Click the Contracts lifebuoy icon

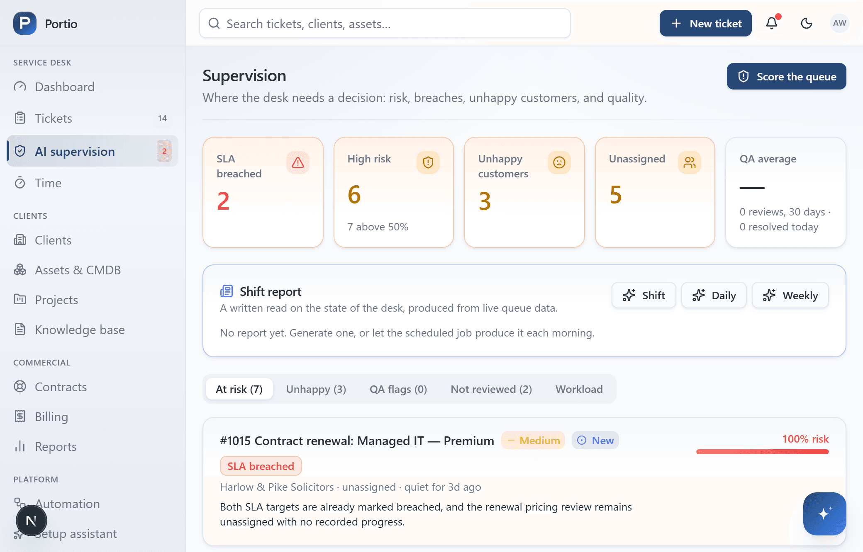pyautogui.click(x=20, y=387)
